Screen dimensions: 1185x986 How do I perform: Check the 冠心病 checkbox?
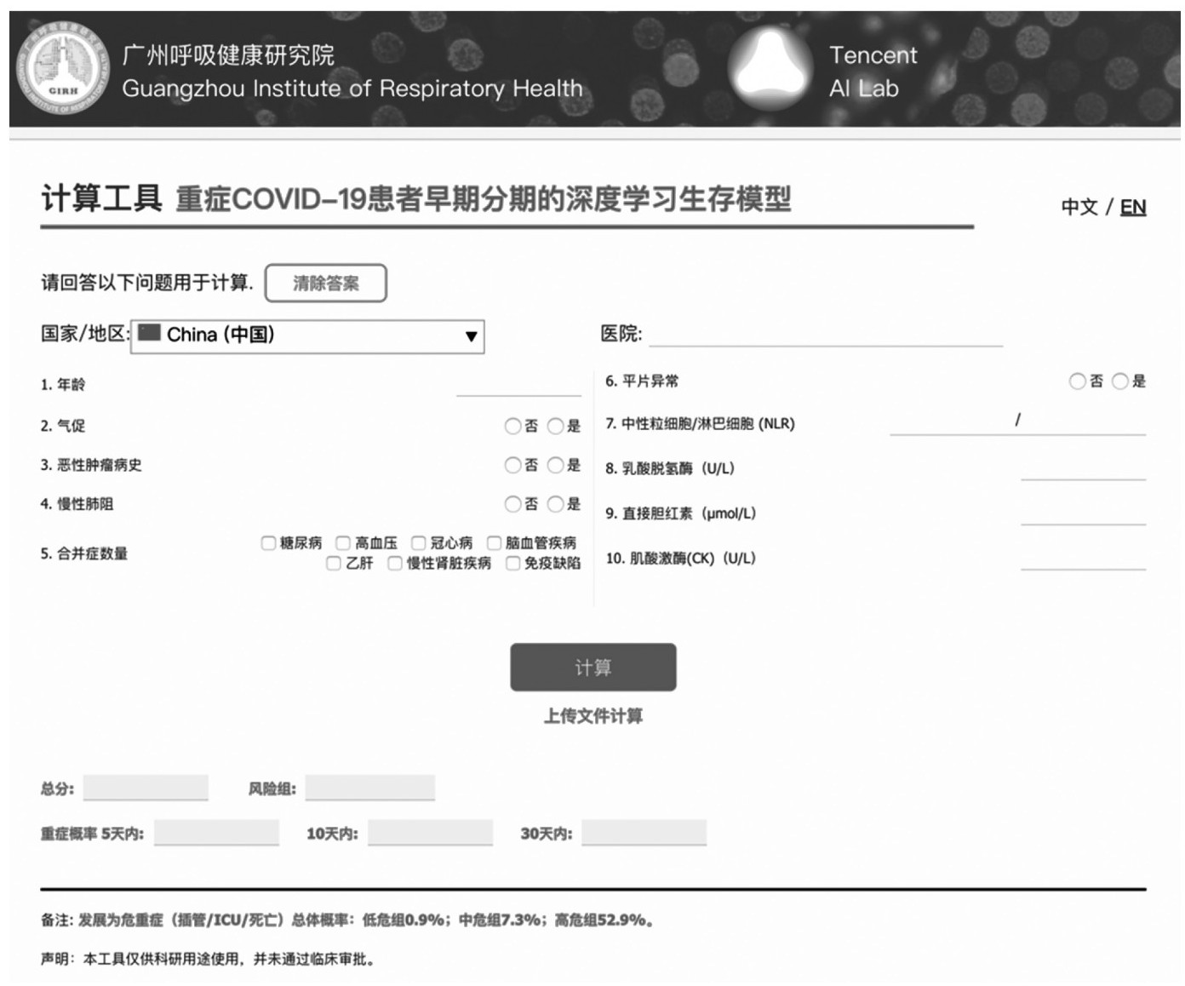tap(419, 542)
